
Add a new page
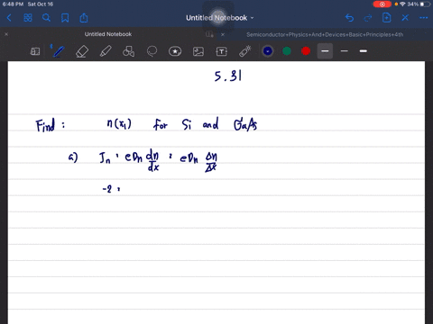(x=386, y=18)
